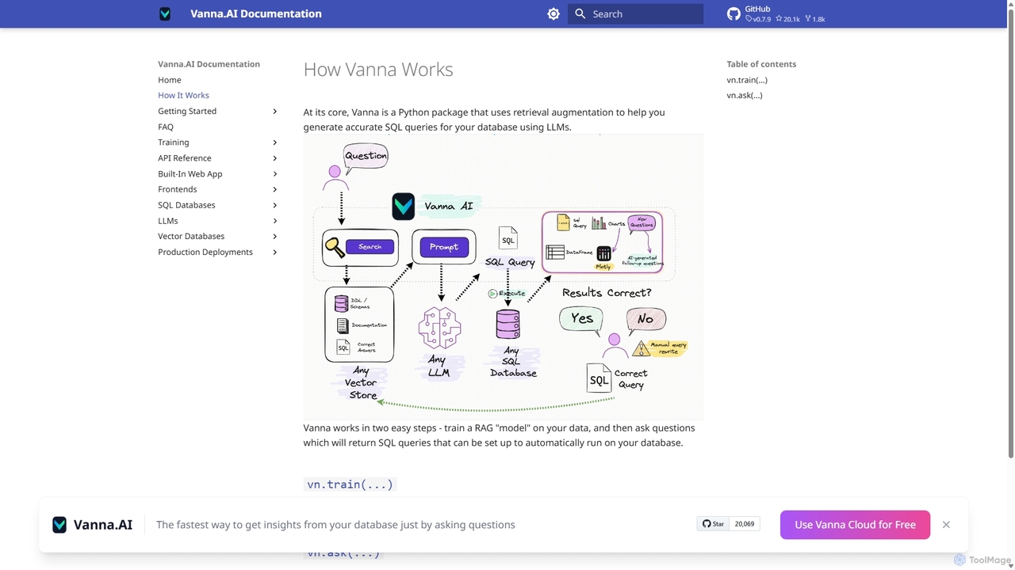
Task: Focus the Search input field
Action: pyautogui.click(x=635, y=13)
